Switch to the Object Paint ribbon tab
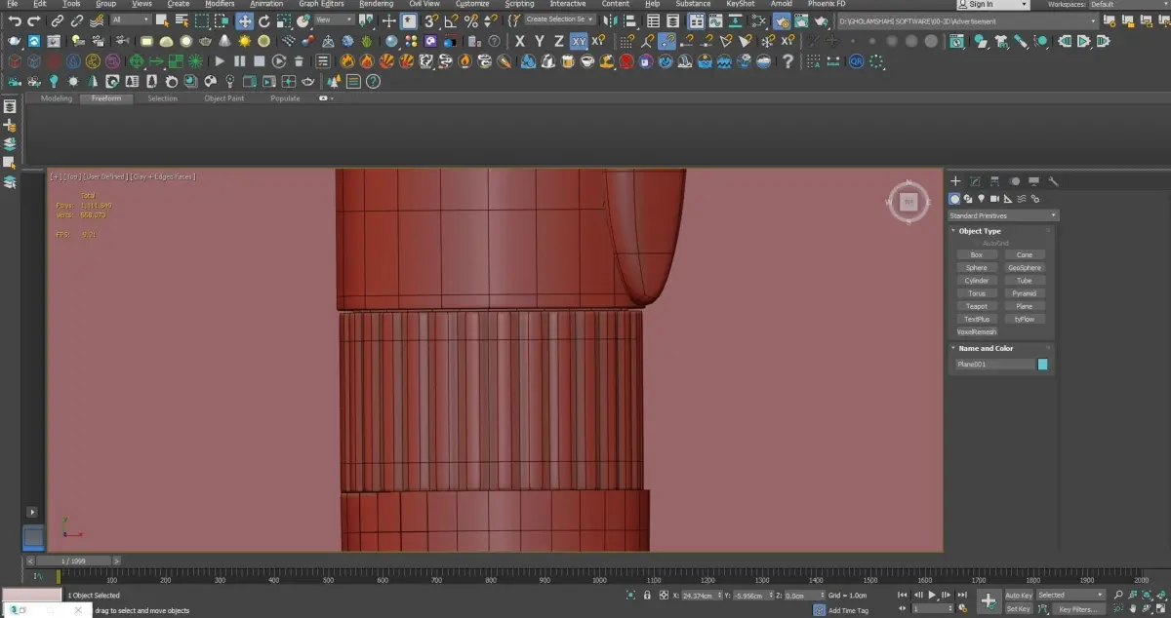This screenshot has height=618, width=1171. 223,98
